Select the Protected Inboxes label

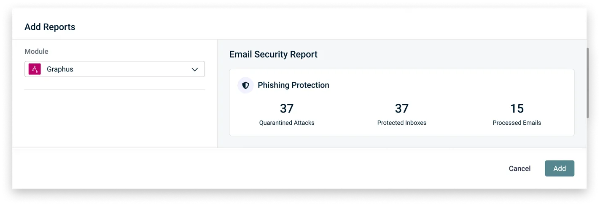point(401,123)
